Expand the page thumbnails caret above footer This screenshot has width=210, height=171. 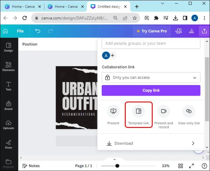click(x=114, y=159)
